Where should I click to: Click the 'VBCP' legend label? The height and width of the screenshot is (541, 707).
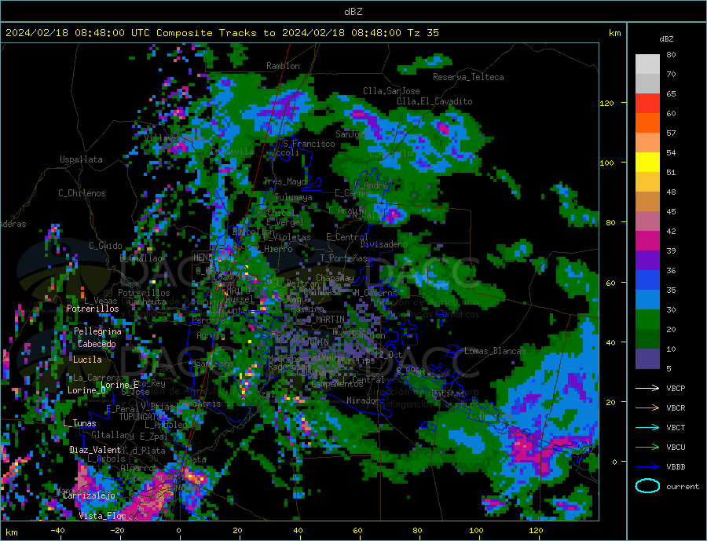pos(676,388)
